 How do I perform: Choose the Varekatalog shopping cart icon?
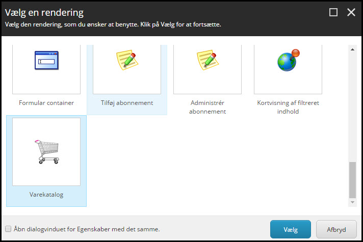[x=47, y=152]
